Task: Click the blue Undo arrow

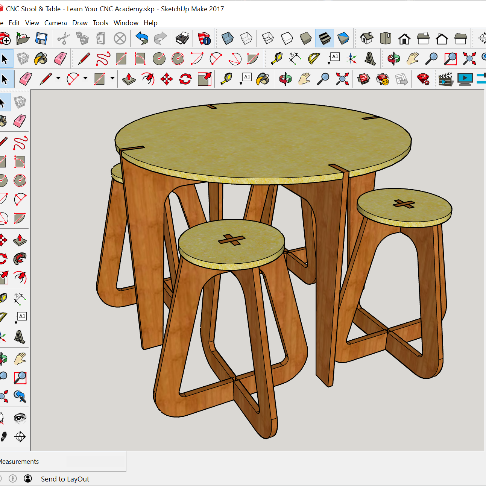Action: click(x=142, y=38)
